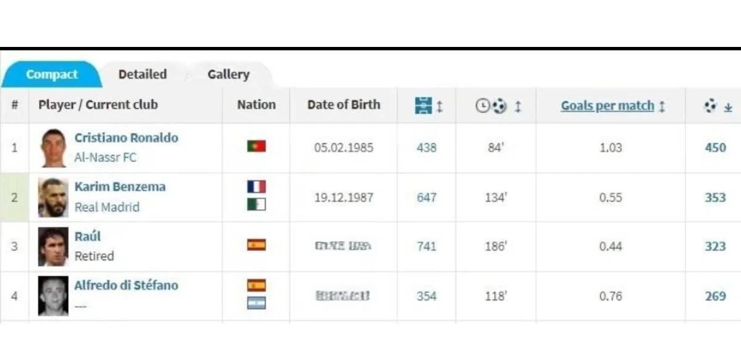Click Cristiano Ronaldo's portrait thumbnail

[53, 148]
